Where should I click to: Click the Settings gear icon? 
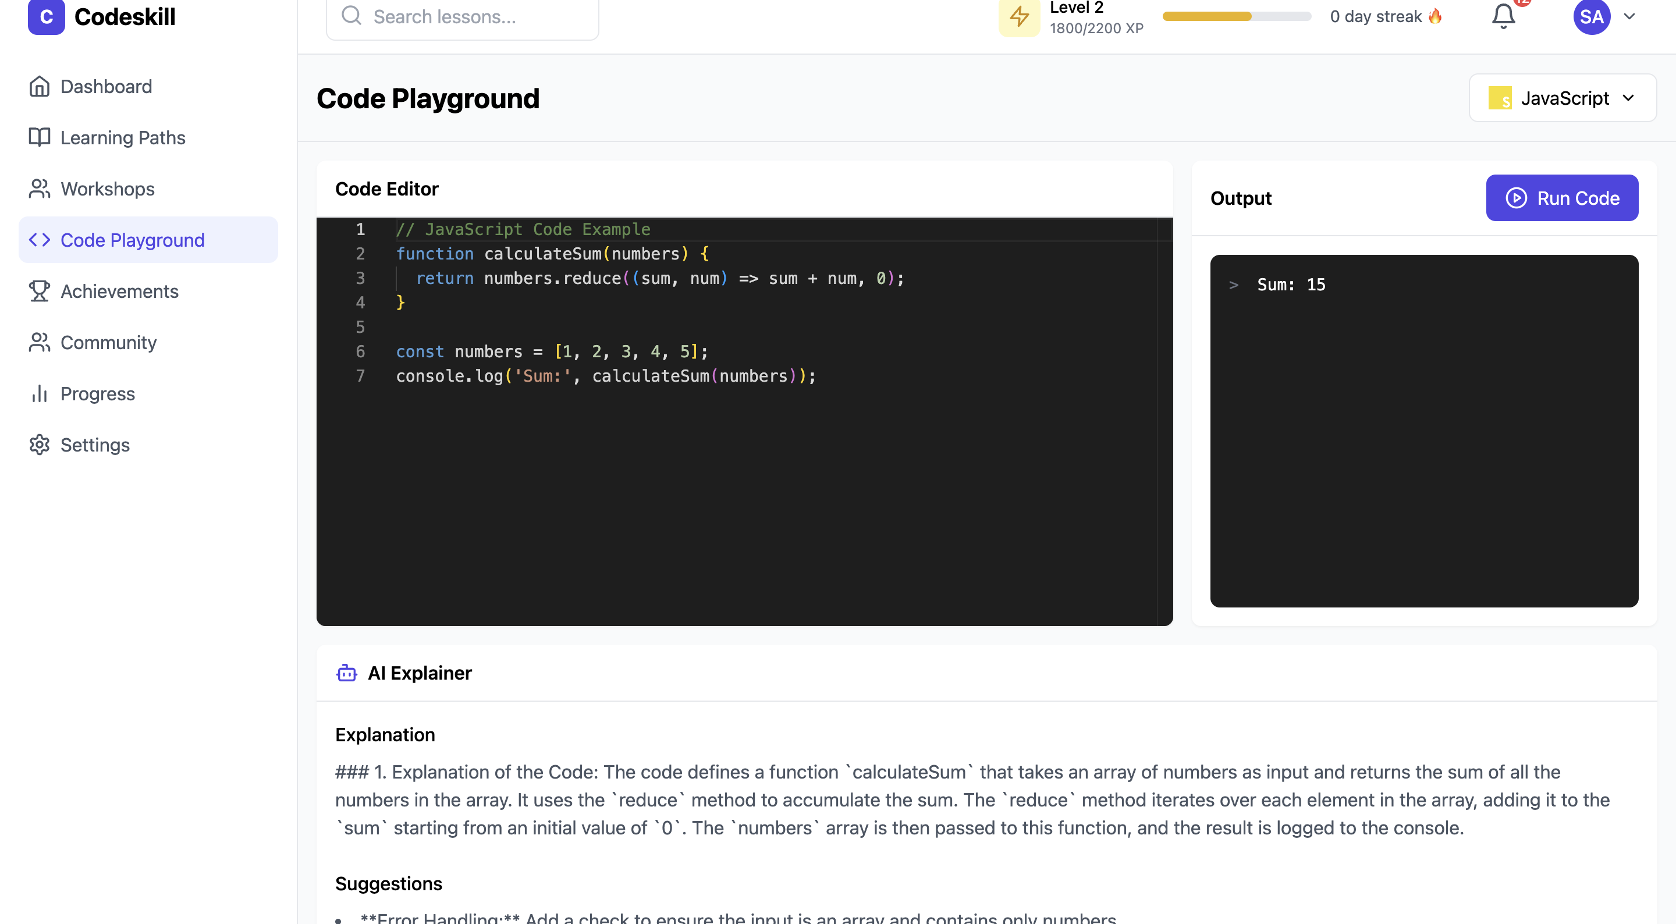point(39,445)
